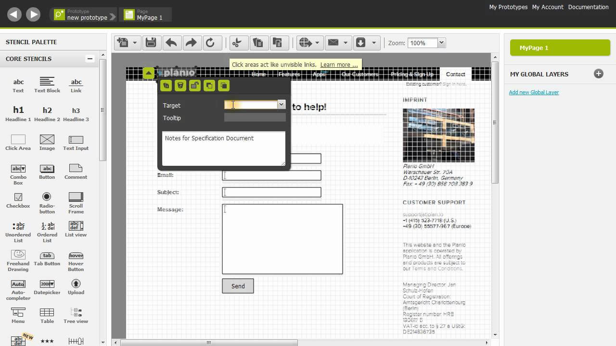This screenshot has height=346, width=616.
Task: Click the Save floppy disk icon
Action: click(151, 43)
